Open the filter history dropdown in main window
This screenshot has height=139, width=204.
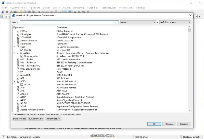point(196,17)
